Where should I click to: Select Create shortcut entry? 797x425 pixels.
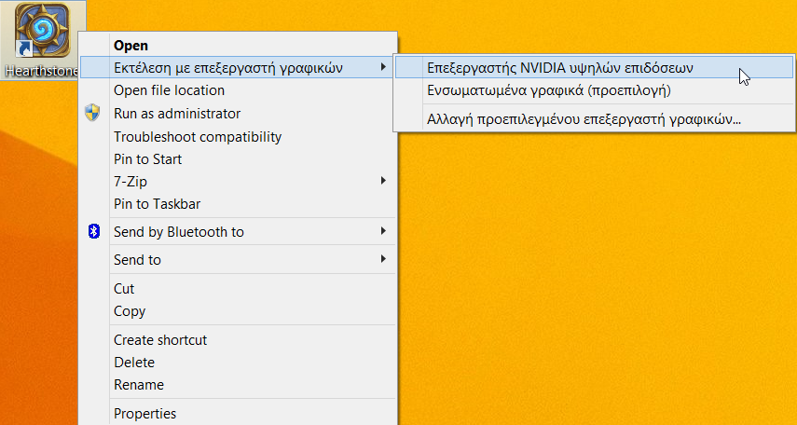coord(160,339)
